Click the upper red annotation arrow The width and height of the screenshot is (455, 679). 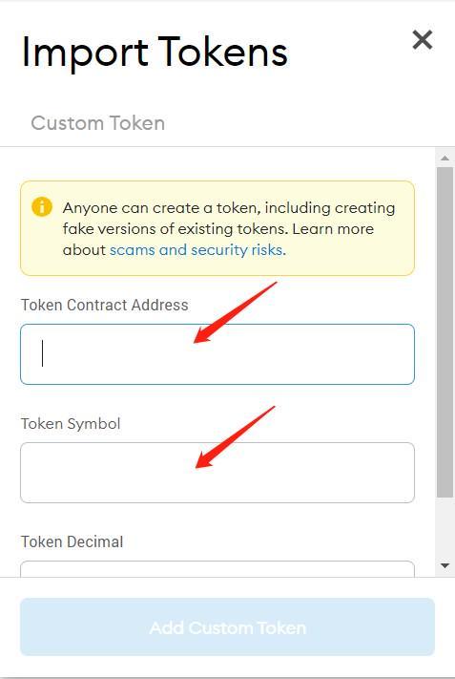(x=235, y=312)
